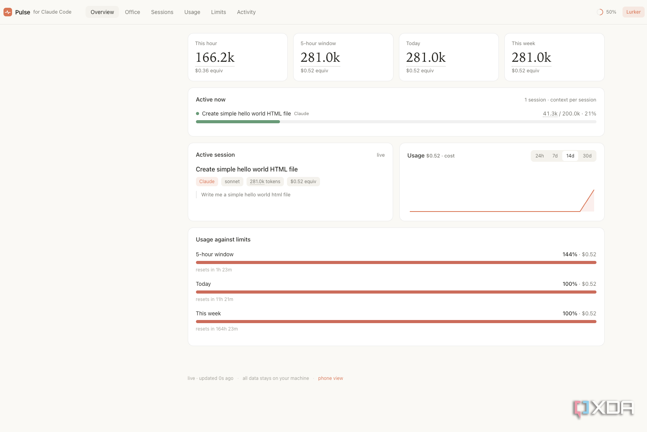This screenshot has height=432, width=647.
Task: Click the usage cost chart spike
Action: pos(588,201)
